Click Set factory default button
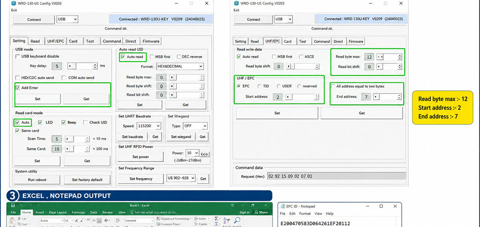 tap(87, 179)
